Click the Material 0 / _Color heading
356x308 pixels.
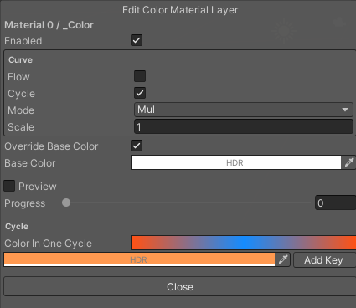pos(49,25)
